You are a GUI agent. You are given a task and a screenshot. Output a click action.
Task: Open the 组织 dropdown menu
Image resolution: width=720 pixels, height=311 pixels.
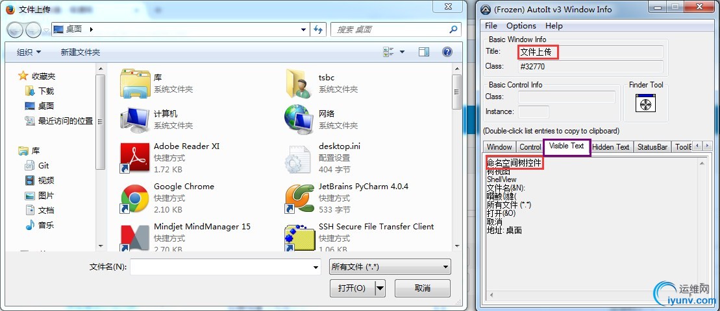tap(29, 52)
